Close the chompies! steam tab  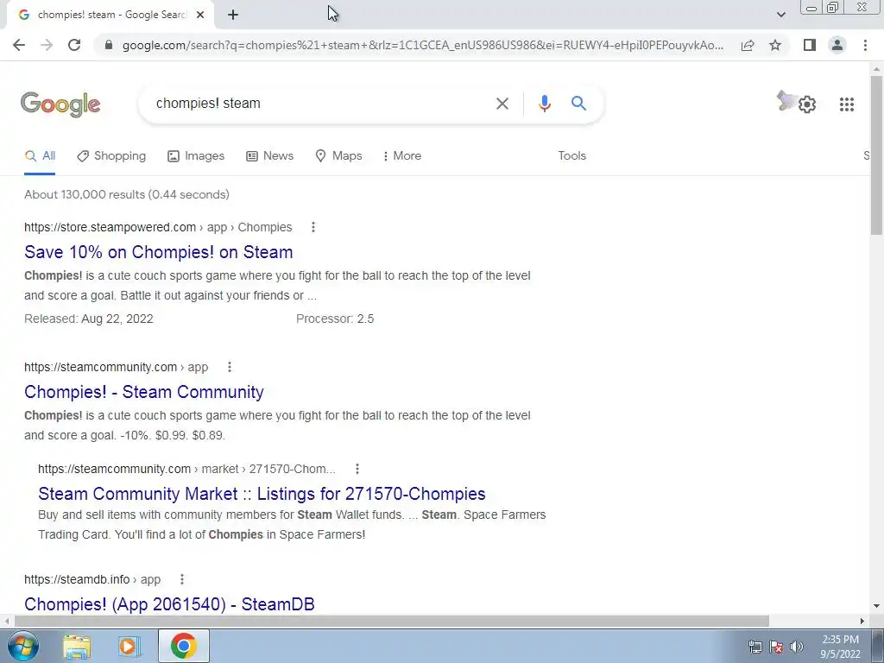click(200, 16)
